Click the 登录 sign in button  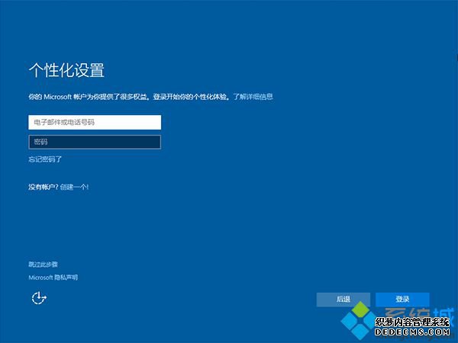[x=402, y=300]
